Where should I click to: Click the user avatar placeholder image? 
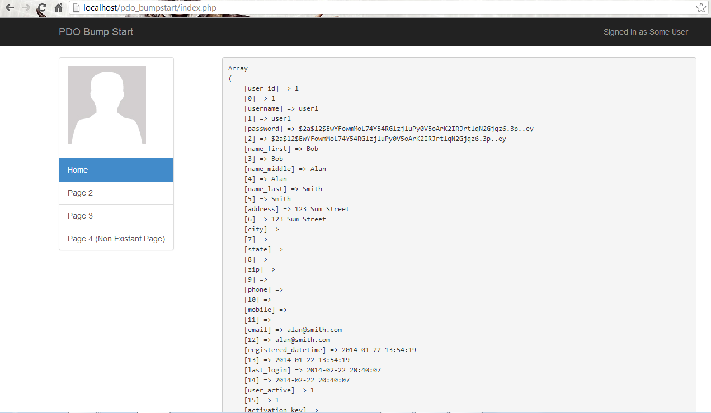point(107,105)
